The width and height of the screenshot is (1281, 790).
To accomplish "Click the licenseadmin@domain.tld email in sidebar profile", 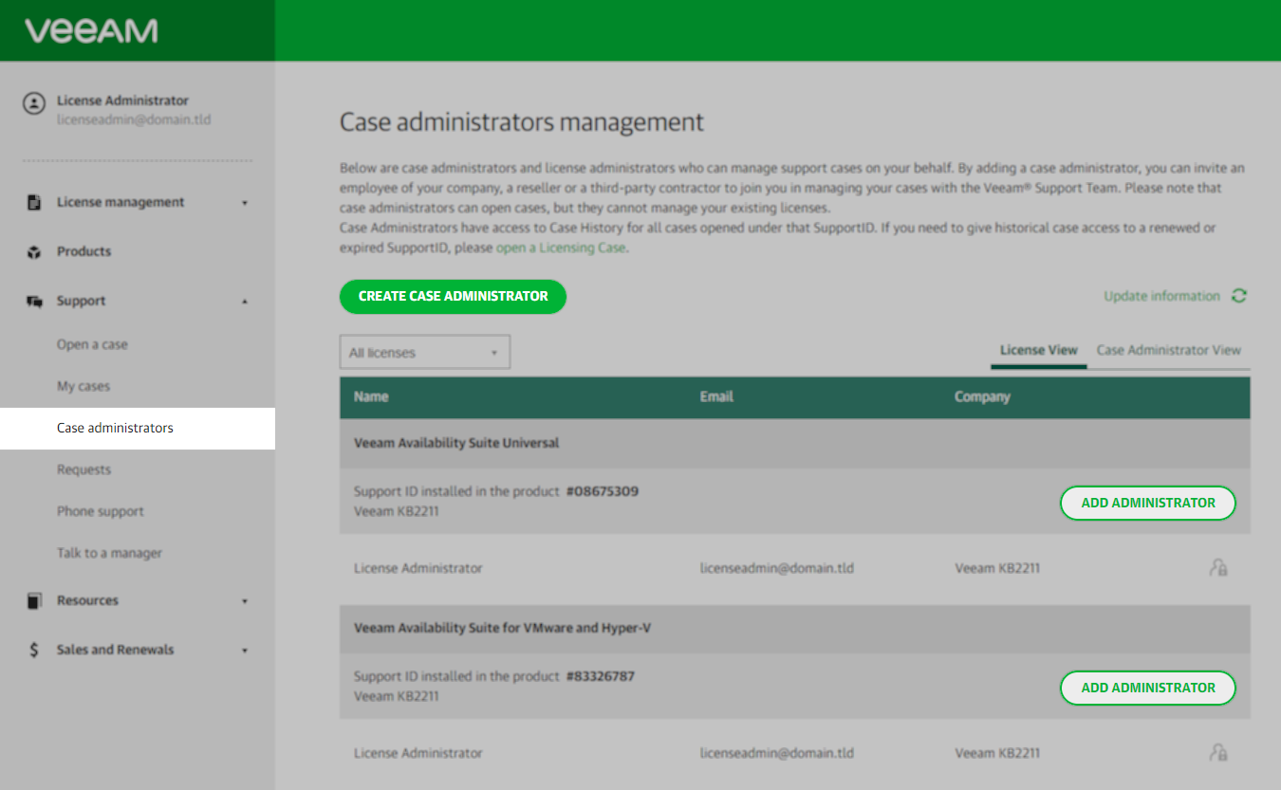I will coord(134,120).
